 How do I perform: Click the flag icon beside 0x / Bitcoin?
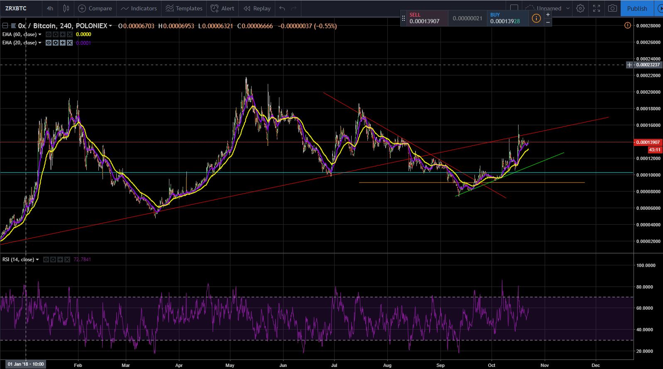[13, 26]
